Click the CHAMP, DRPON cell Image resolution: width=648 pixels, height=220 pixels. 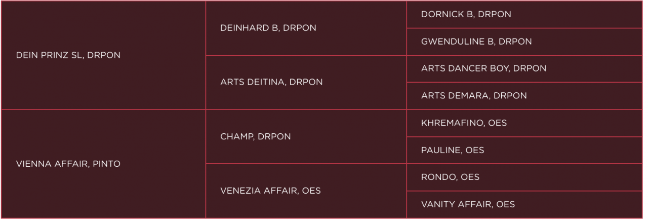tap(256, 137)
